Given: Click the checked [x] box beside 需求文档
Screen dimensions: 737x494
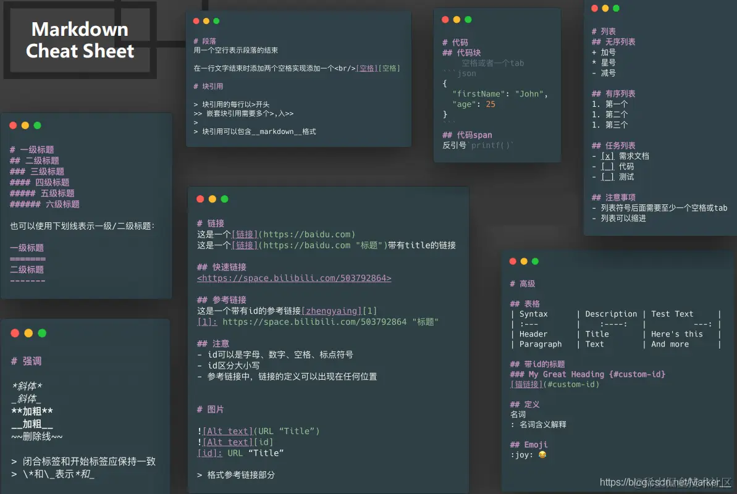Looking at the screenshot, I should [x=607, y=156].
